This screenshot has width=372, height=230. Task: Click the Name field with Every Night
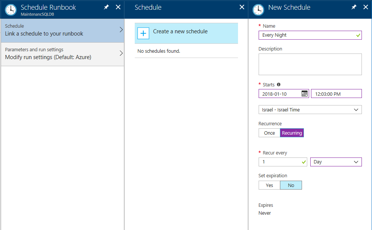[310, 35]
